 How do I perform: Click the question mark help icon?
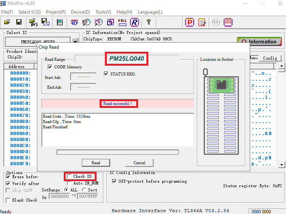click(x=149, y=22)
